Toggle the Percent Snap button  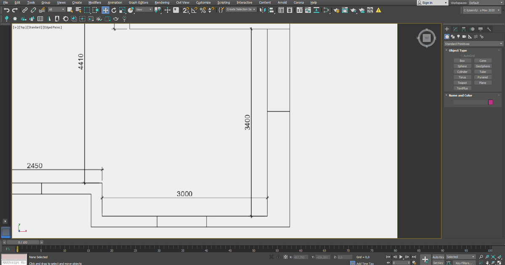coord(203,10)
